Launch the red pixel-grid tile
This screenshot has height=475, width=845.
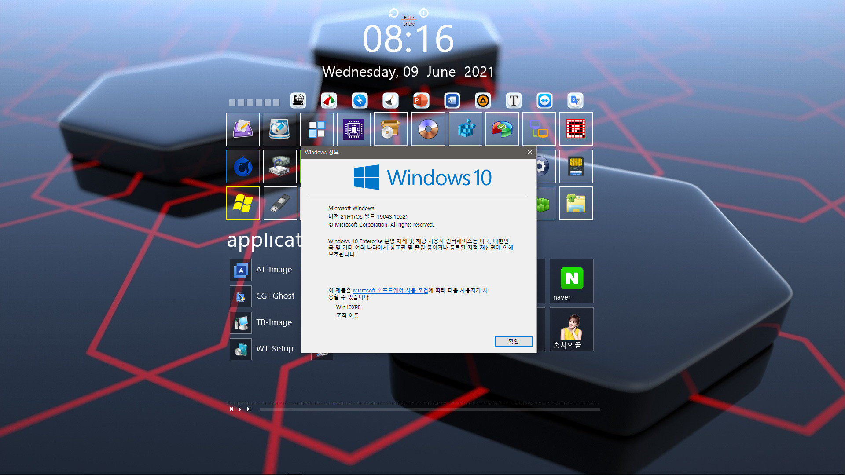click(576, 129)
